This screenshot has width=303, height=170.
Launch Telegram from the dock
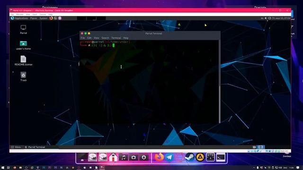click(x=169, y=157)
